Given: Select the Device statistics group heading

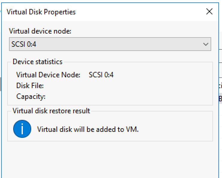Looking at the screenshot, I should pyautogui.click(x=37, y=62).
